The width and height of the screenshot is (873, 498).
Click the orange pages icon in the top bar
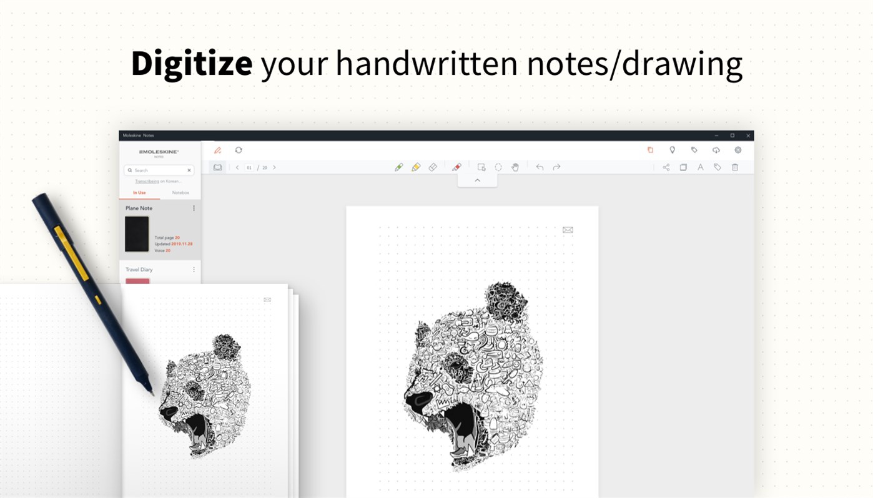pyautogui.click(x=650, y=150)
